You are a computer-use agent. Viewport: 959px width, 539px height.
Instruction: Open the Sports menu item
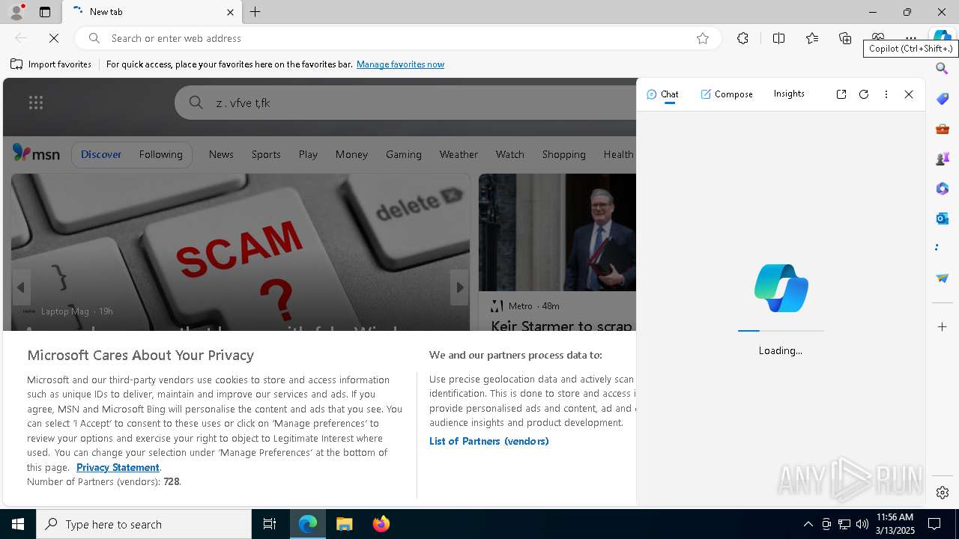(x=266, y=154)
